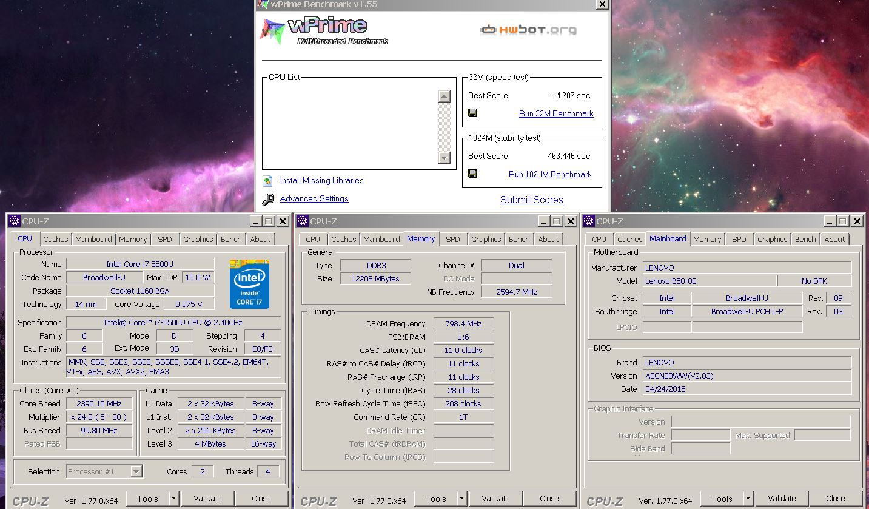Click Specification field i7-5500U CPU @ 2.40GHz
Viewport: 869px width, 509px height.
pyautogui.click(x=173, y=322)
